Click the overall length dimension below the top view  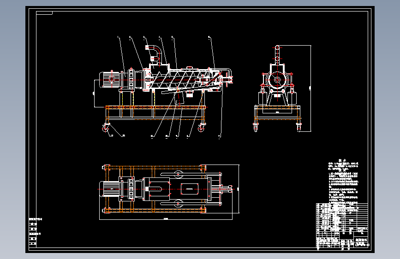[x=166, y=219]
